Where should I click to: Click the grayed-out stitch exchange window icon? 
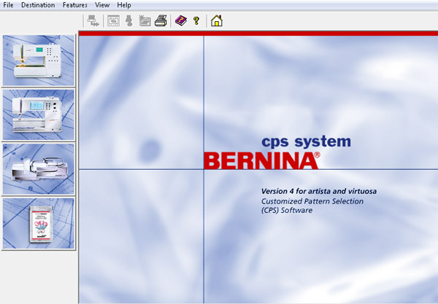[113, 21]
